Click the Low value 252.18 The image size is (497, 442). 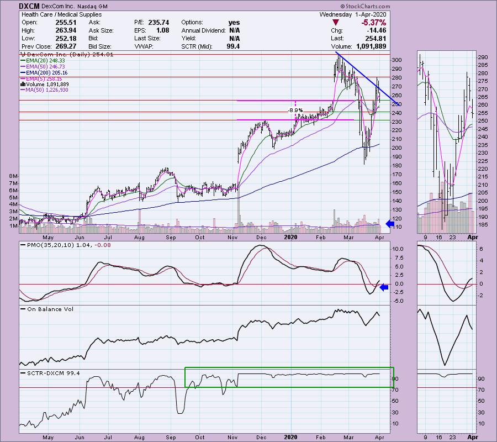(x=66, y=38)
